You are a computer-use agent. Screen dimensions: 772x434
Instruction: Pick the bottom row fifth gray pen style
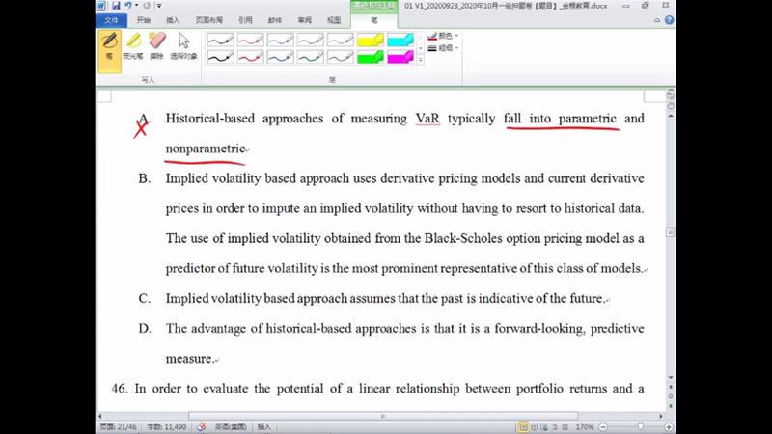(341, 57)
